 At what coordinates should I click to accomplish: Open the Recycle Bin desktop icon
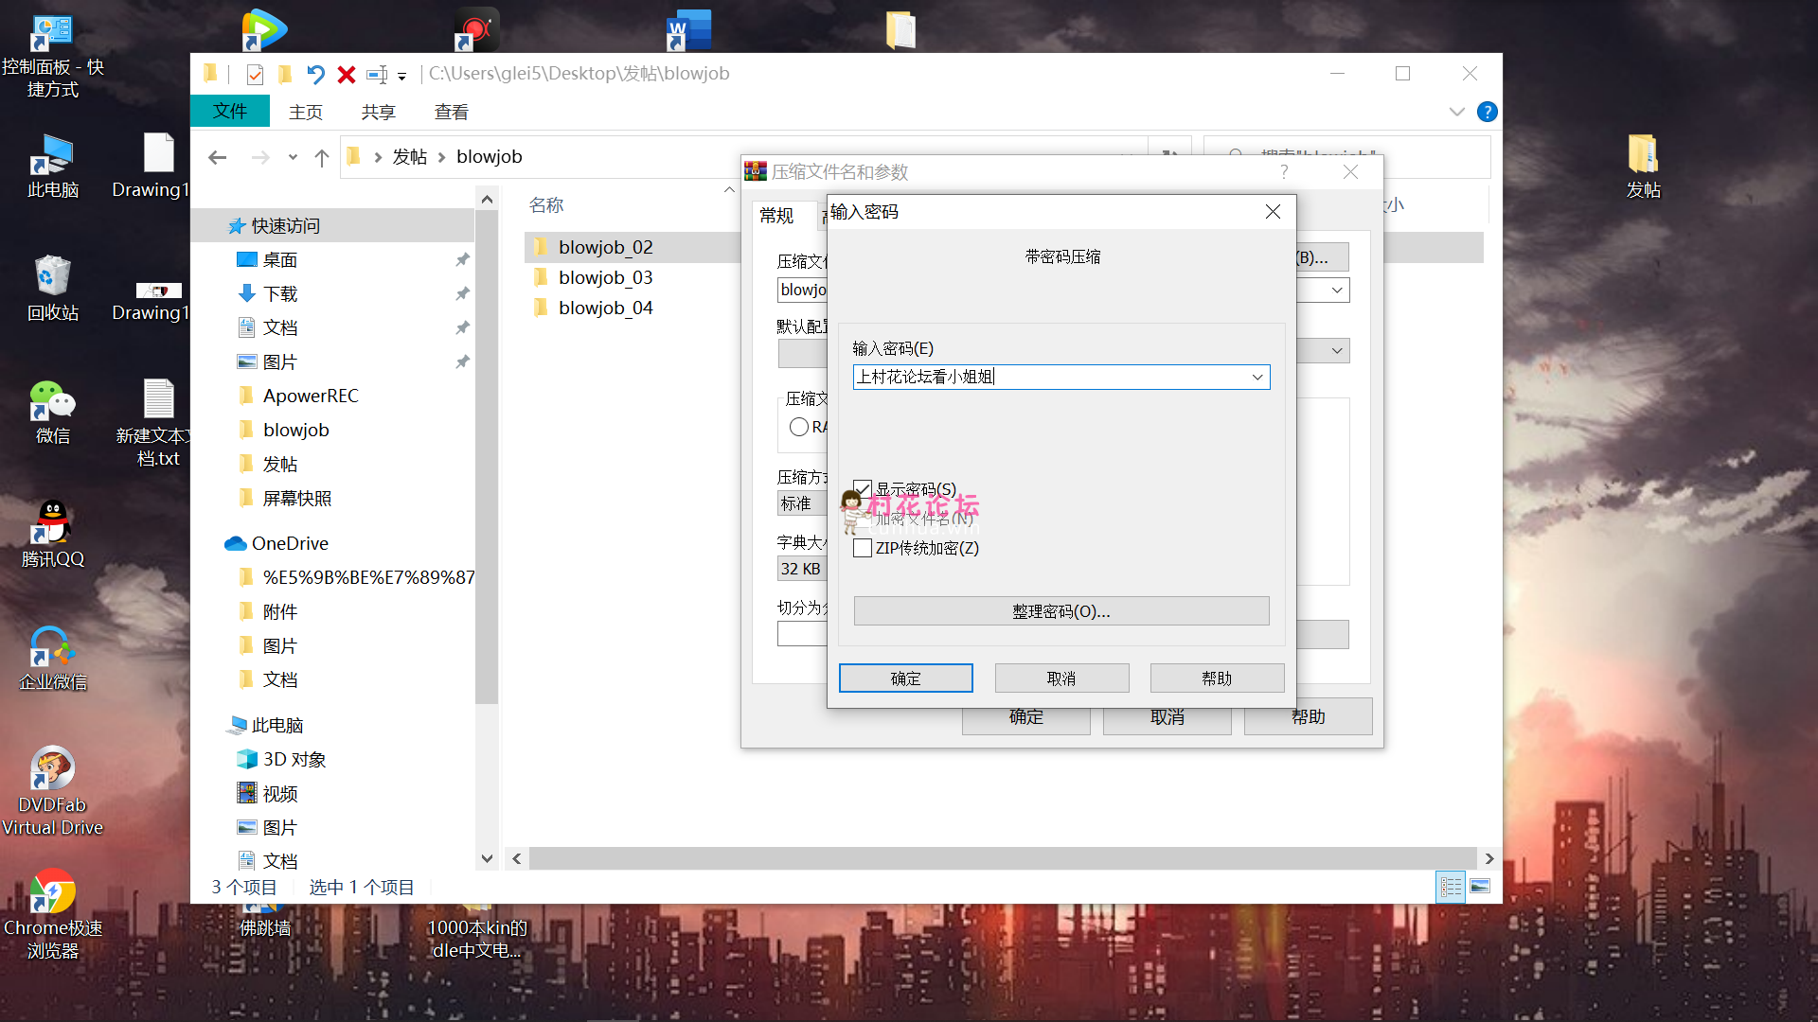click(x=52, y=289)
